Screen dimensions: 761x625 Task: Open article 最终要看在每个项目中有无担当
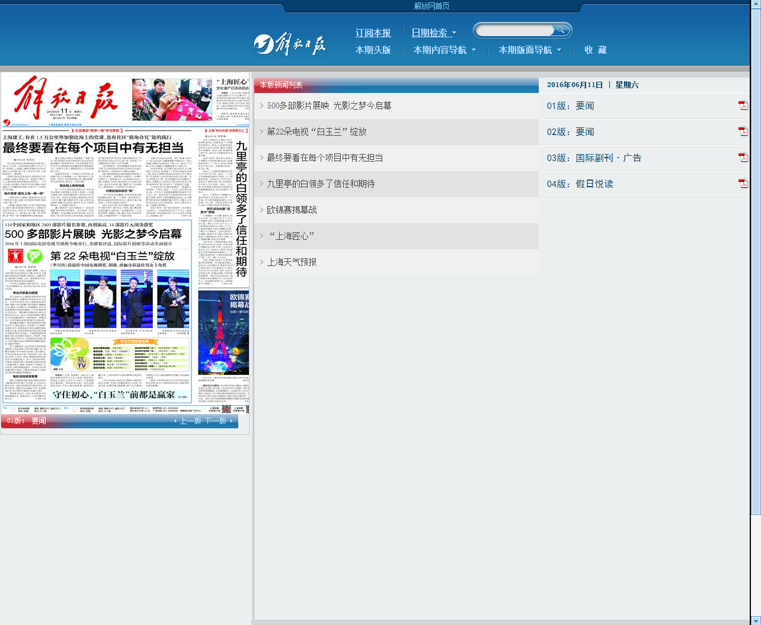325,158
